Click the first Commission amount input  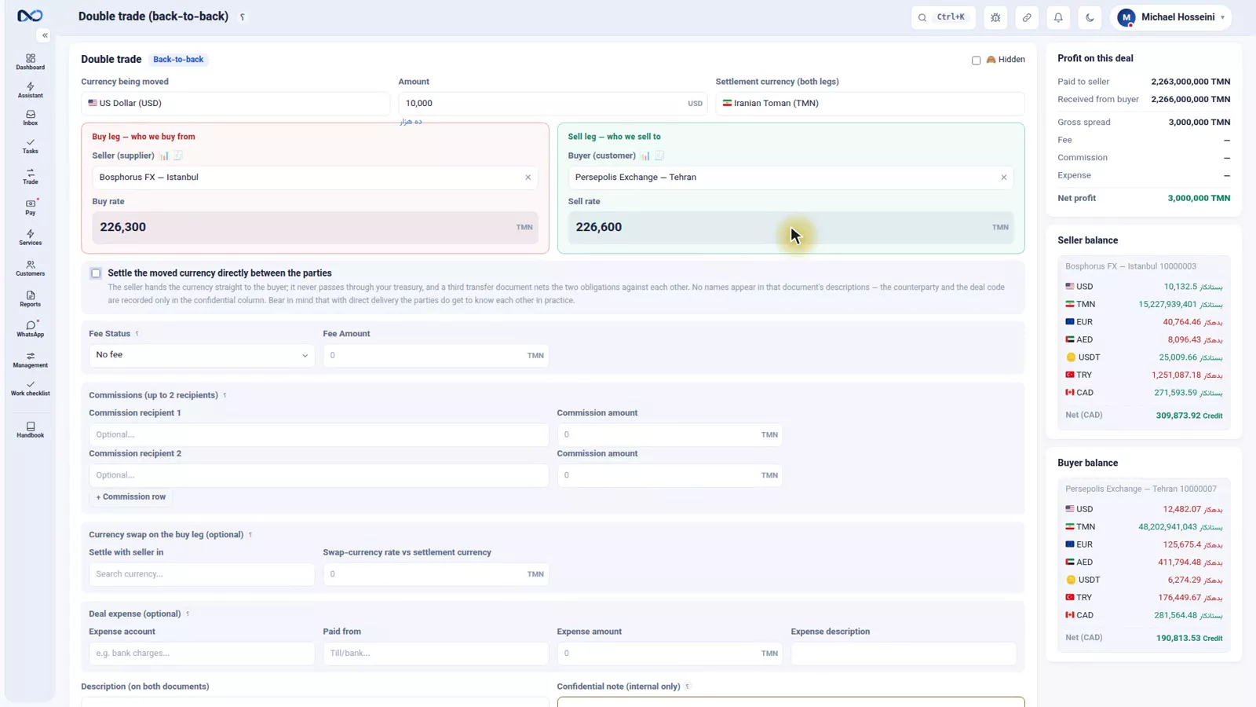click(x=670, y=434)
